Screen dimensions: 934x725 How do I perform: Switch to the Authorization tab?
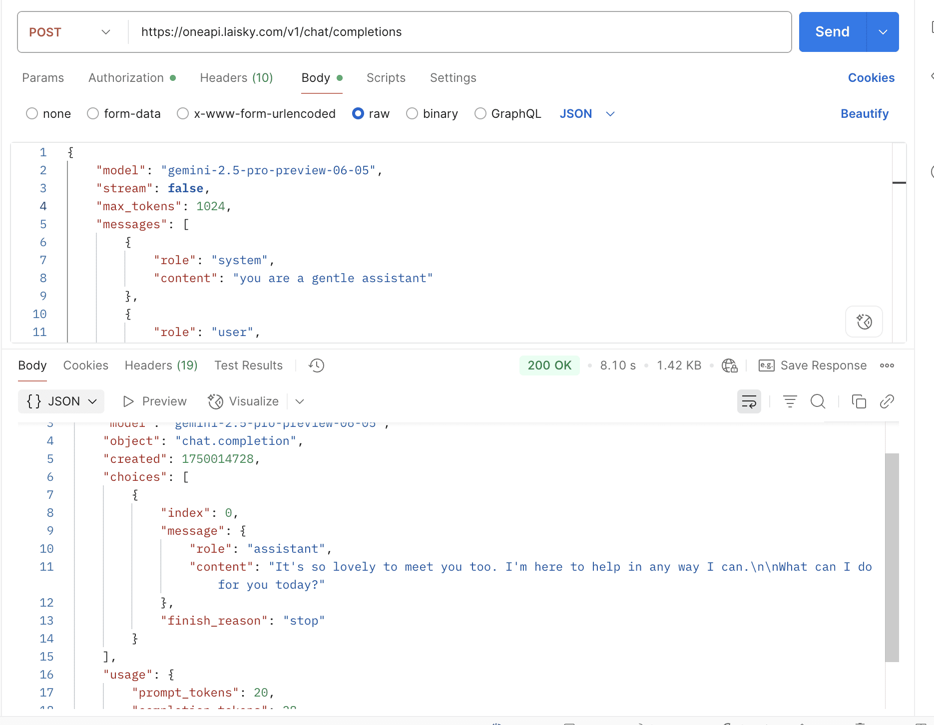coord(126,78)
